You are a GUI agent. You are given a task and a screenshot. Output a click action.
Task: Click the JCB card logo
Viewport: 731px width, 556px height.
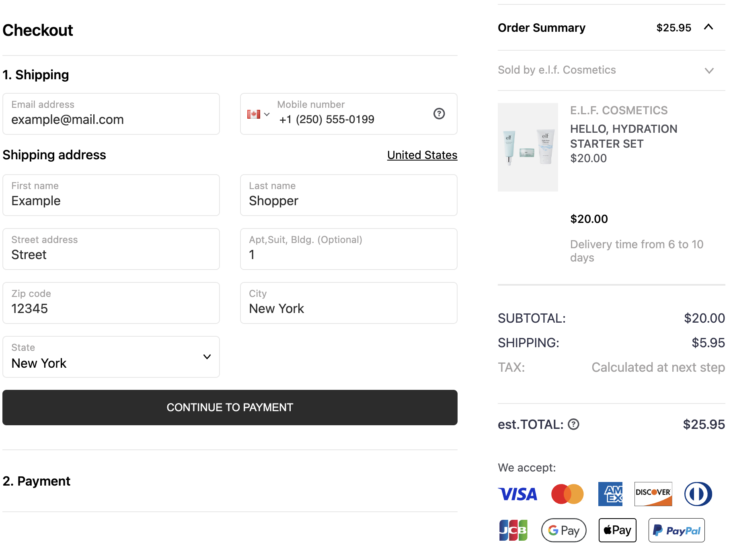point(513,530)
